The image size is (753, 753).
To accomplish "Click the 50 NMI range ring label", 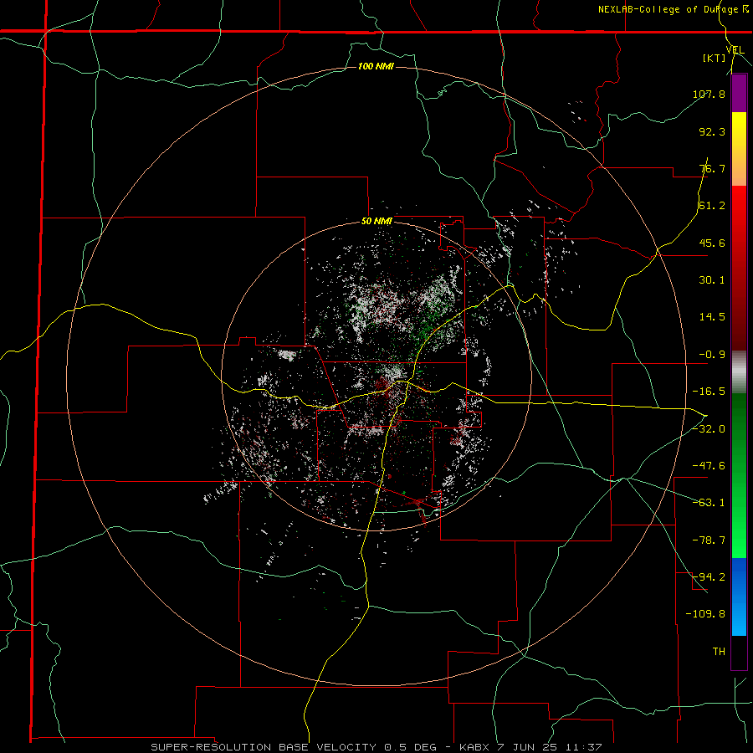I will tap(376, 221).
